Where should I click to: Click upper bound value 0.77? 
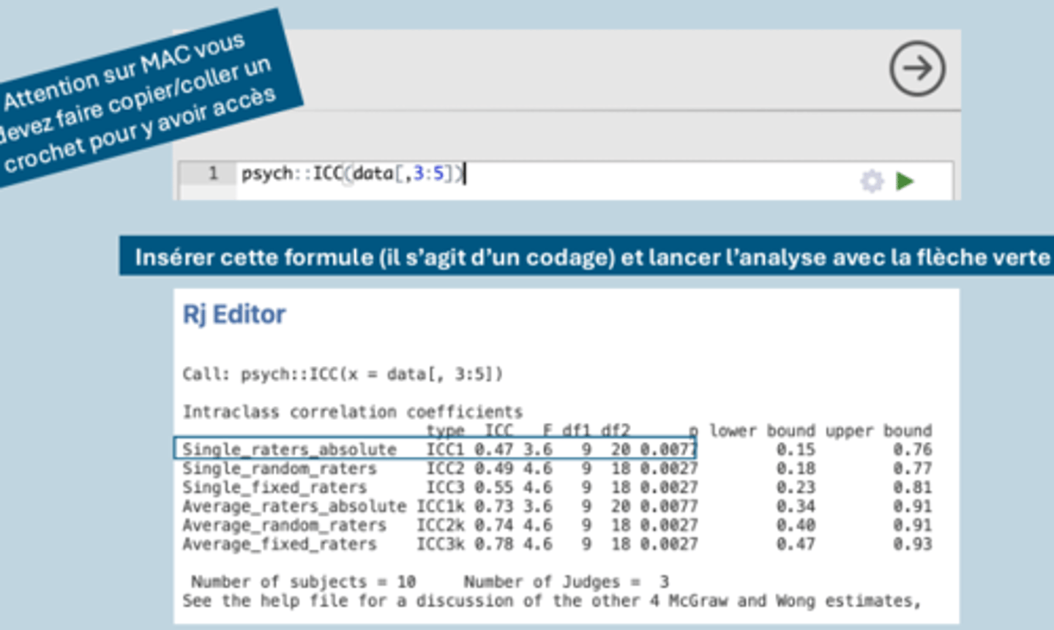913,468
